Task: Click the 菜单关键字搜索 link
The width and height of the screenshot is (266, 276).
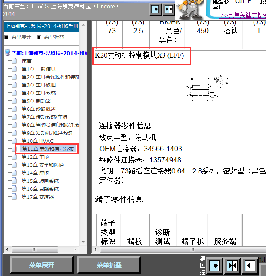Action: point(243,16)
